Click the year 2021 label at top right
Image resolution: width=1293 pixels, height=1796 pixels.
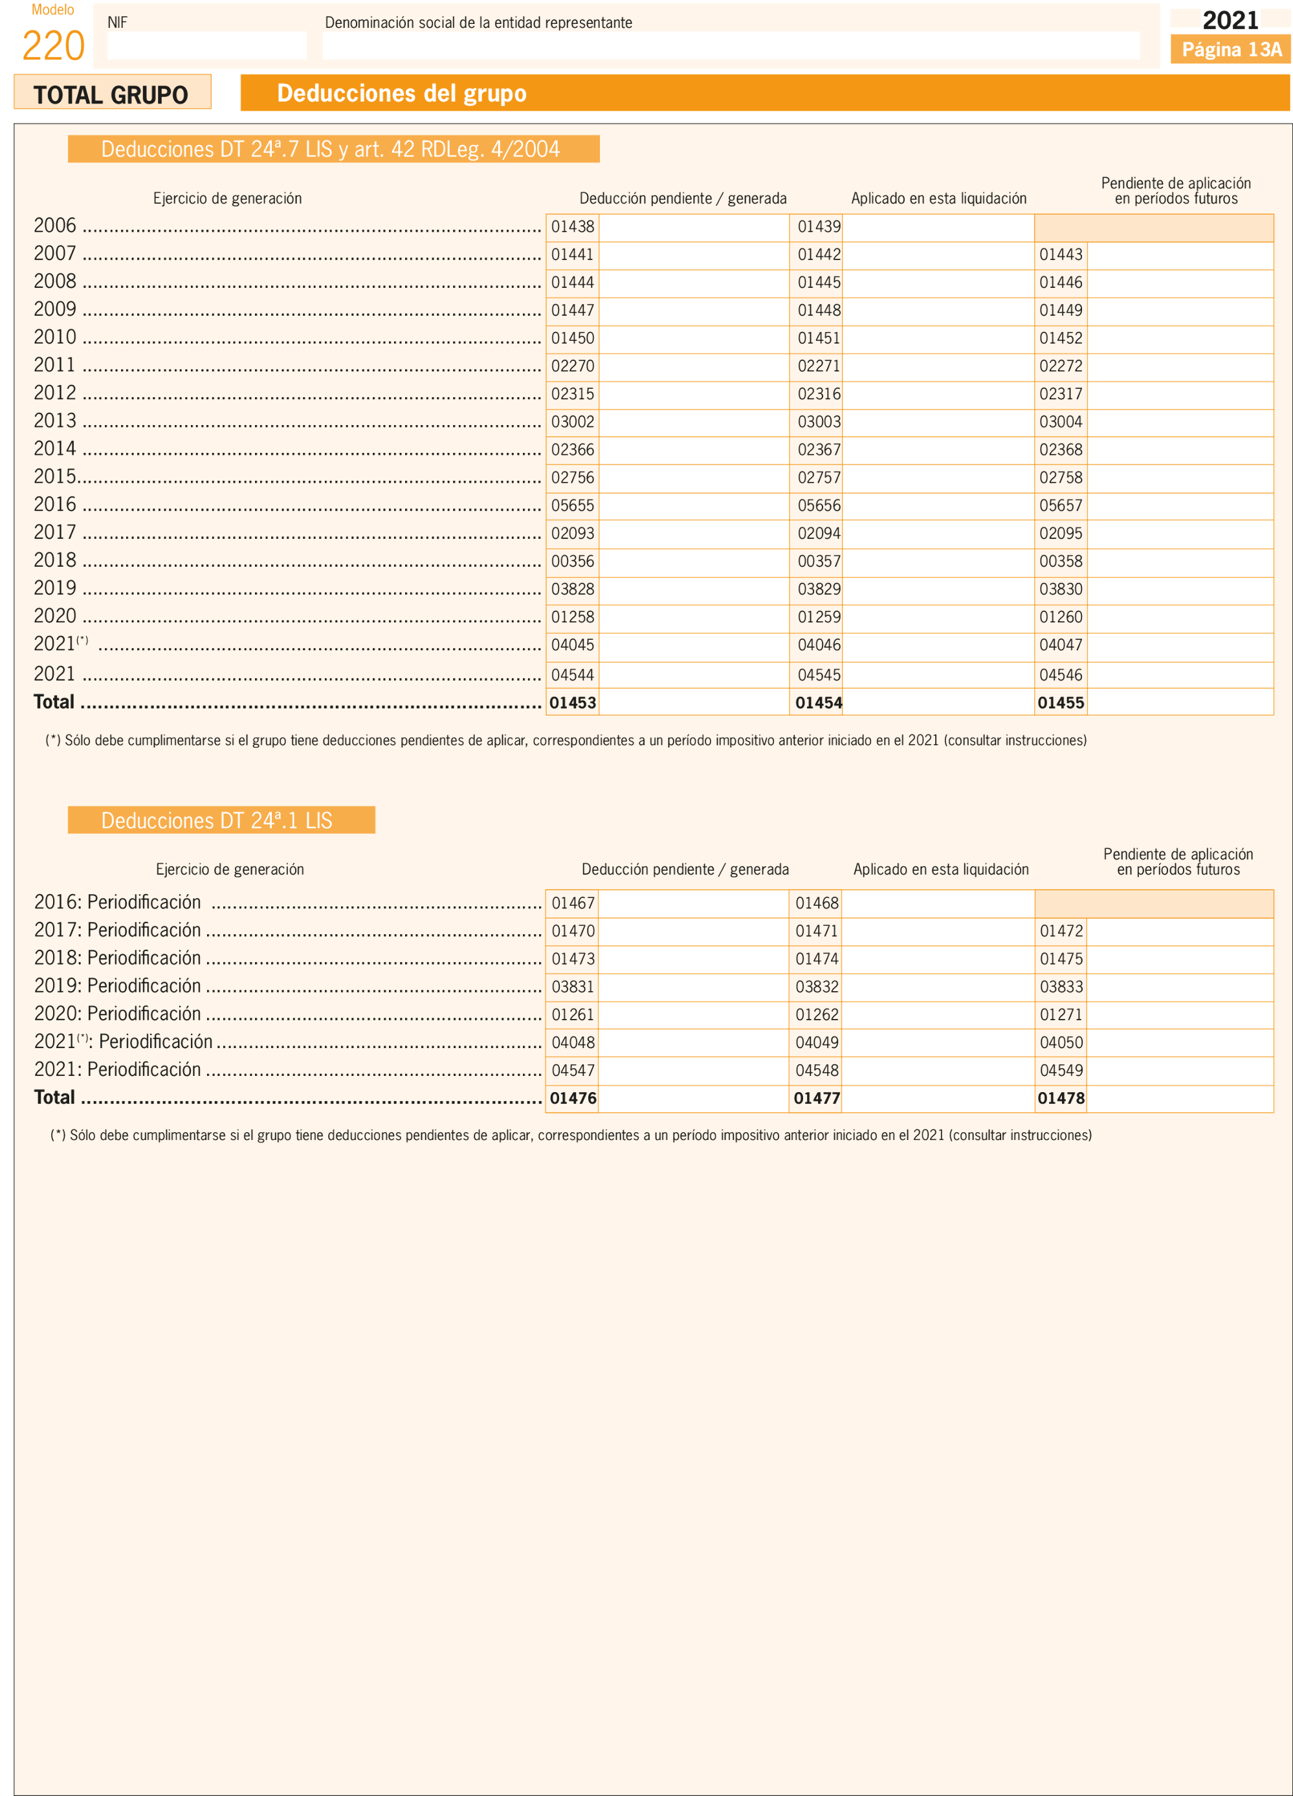1230,20
